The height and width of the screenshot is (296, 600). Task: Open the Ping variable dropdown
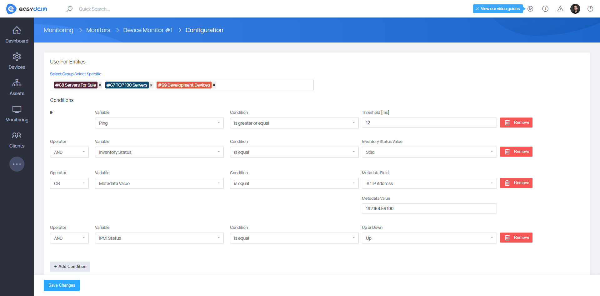pyautogui.click(x=159, y=123)
